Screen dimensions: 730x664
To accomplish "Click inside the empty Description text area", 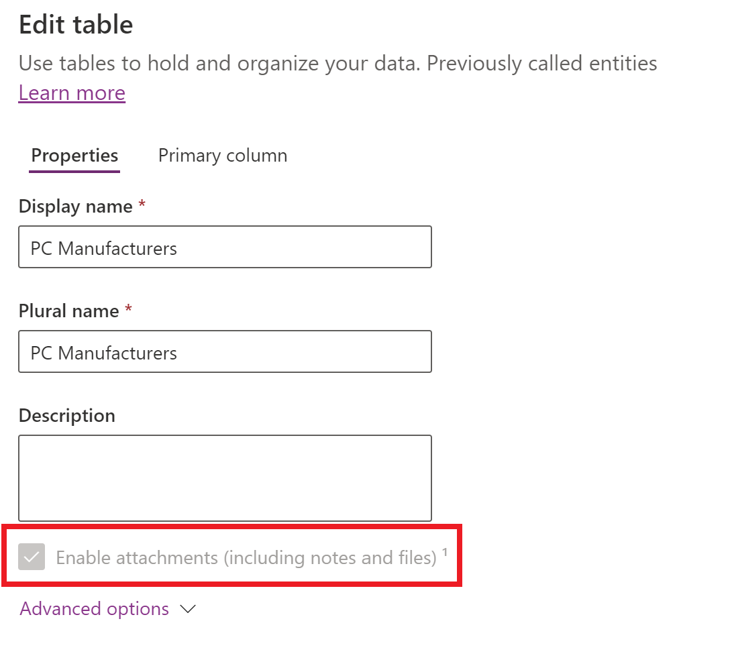I will coord(225,478).
